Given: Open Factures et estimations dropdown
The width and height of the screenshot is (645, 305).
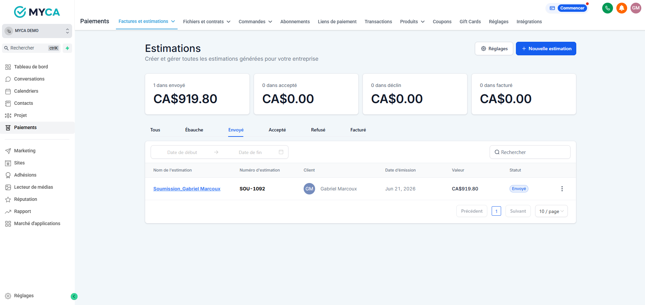Looking at the screenshot, I should [147, 21].
